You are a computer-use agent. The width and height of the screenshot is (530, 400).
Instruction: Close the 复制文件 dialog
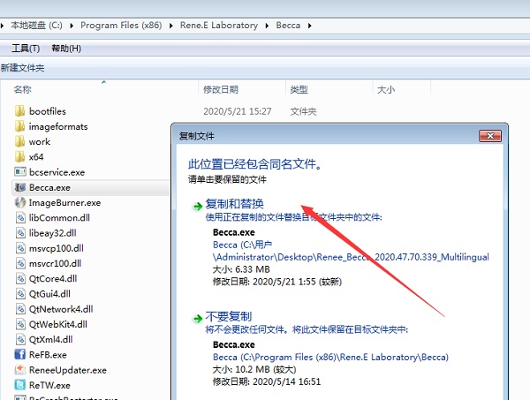tap(490, 136)
